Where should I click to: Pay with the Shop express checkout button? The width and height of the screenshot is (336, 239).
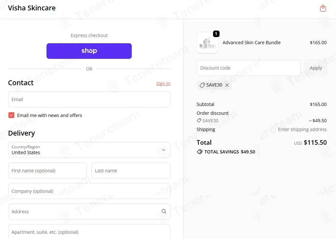pyautogui.click(x=89, y=51)
